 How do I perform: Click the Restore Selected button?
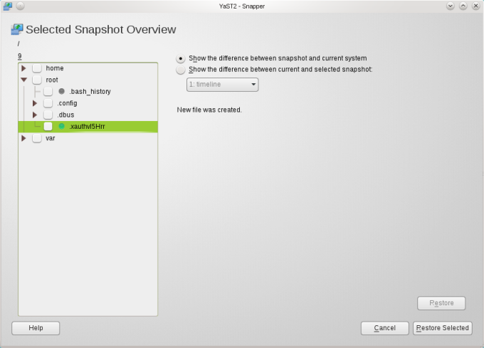(442, 328)
